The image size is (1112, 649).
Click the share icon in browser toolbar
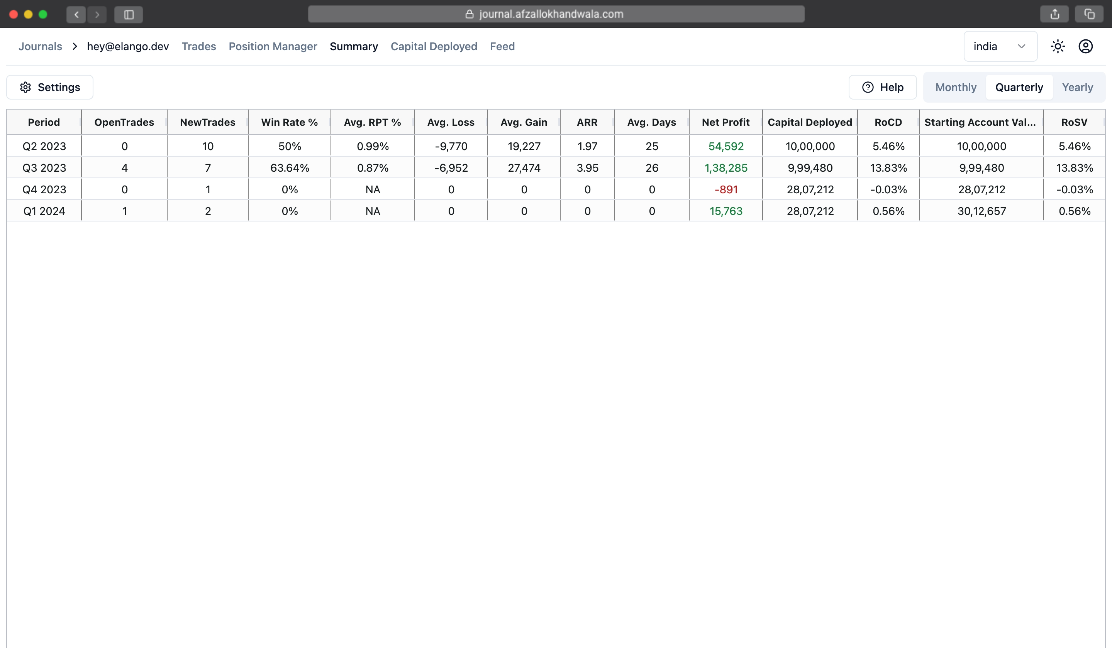click(x=1054, y=15)
